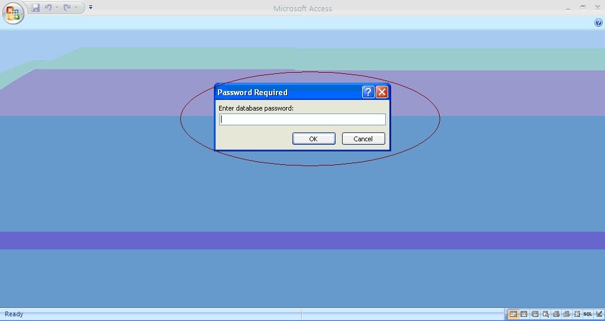Screen dimensions: 605x321
Task: Switch to Print Preview in status bar
Action: coord(545,314)
